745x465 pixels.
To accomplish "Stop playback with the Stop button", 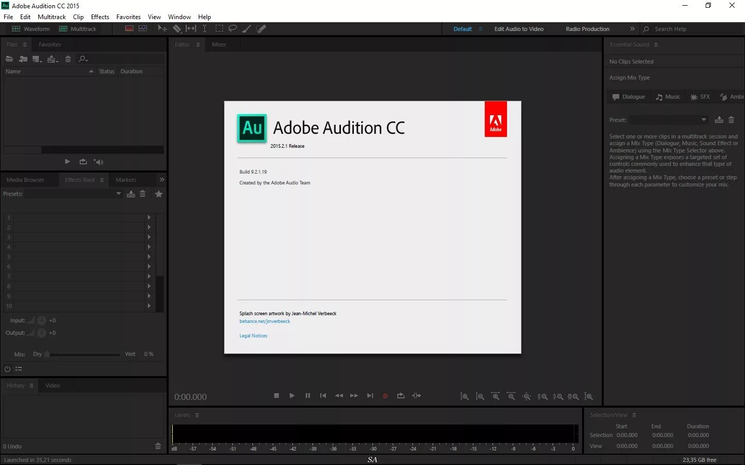I will (x=276, y=396).
